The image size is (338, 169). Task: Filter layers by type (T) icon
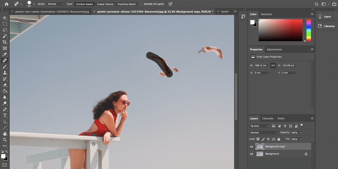pyautogui.click(x=285, y=126)
